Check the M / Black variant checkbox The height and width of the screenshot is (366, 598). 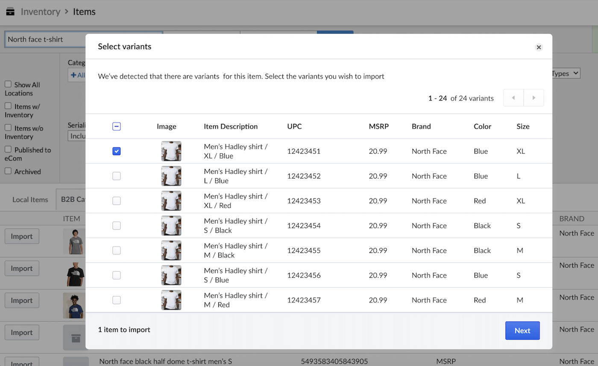click(117, 250)
